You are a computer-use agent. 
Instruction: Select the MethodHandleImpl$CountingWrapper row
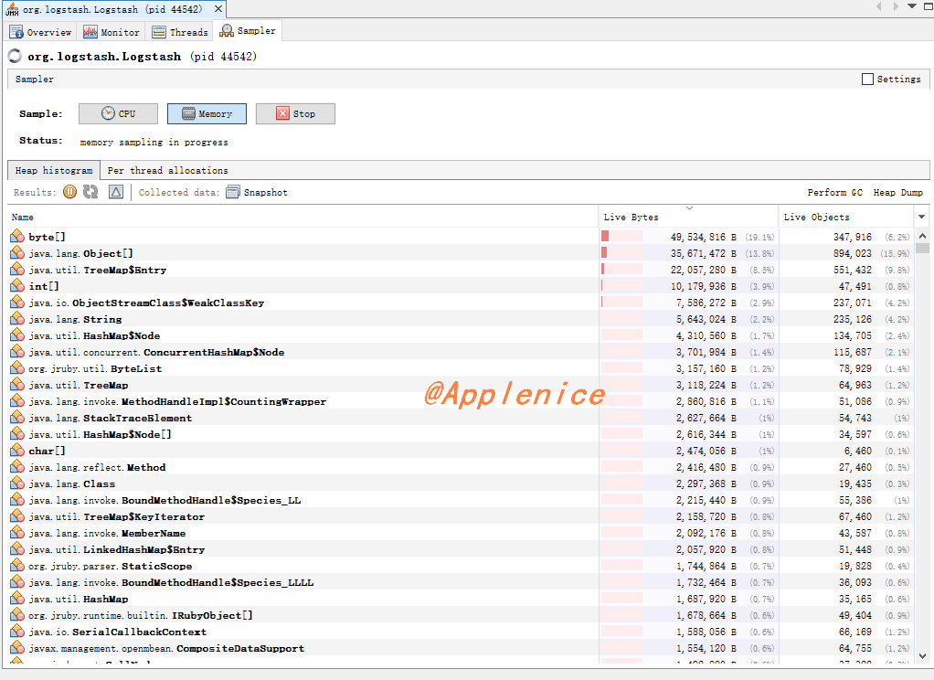[x=461, y=401]
